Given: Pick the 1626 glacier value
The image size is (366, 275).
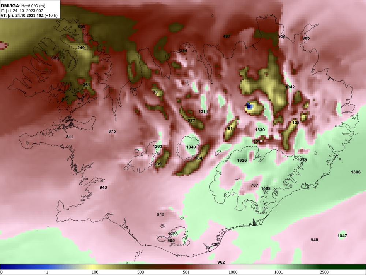Looking at the screenshot, I should tap(242, 160).
